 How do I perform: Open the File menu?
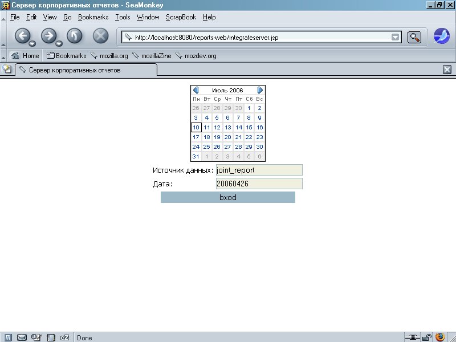point(15,17)
